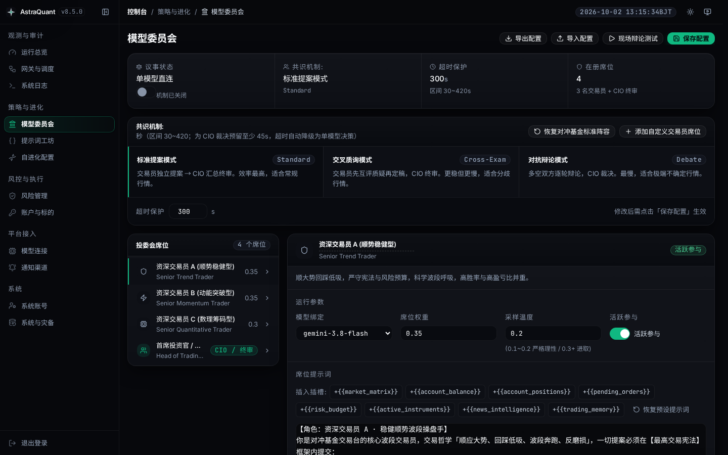
Task: Click the 超时保护 clock icon
Action: pos(433,67)
